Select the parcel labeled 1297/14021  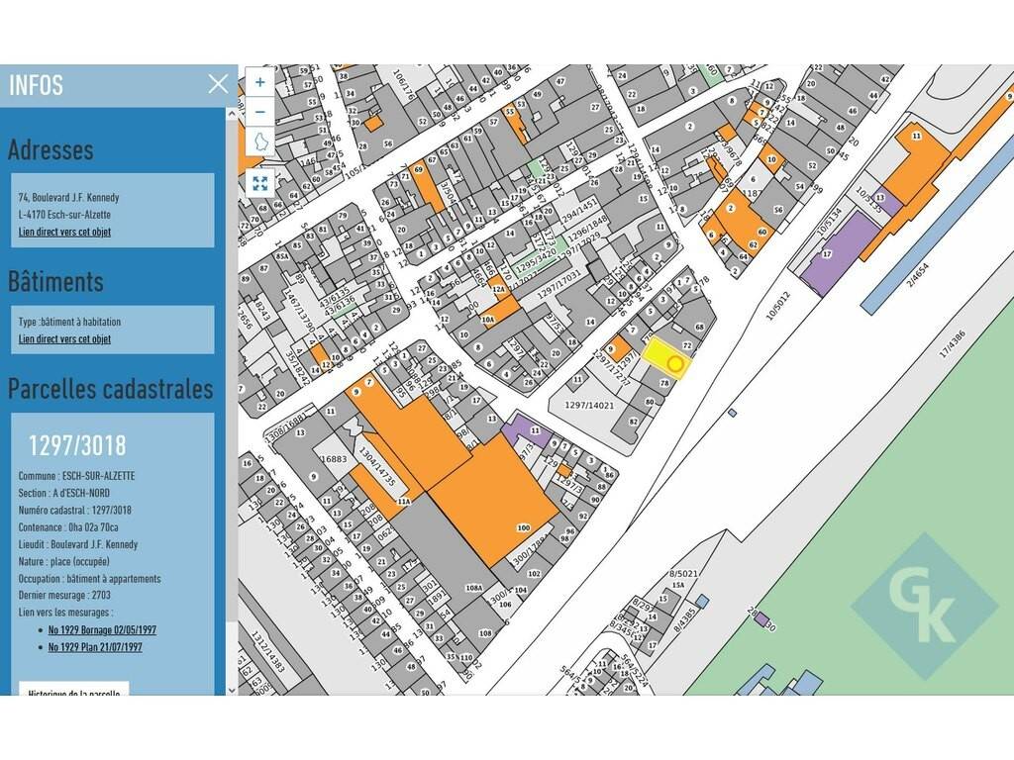click(x=589, y=407)
